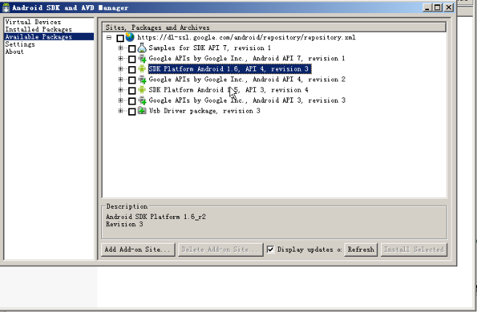Click the flask icon for Samples SDK API 7
The image size is (477, 312).
[x=142, y=48]
